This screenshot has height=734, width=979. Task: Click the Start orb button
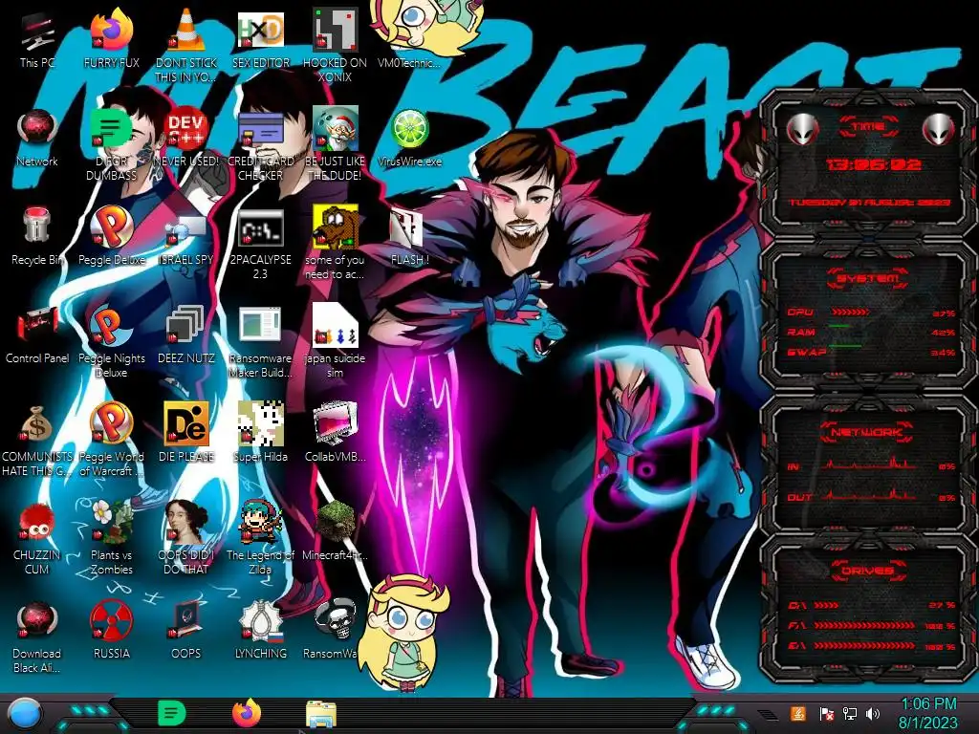point(24,715)
